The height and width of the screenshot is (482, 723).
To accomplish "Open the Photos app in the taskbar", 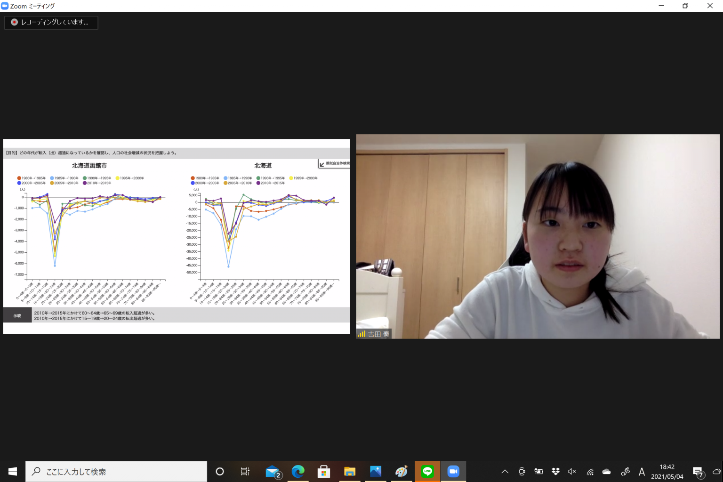I will [x=376, y=471].
